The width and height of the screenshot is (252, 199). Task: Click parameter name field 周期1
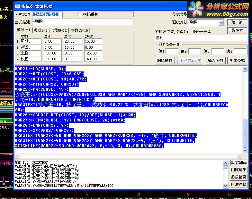(31, 41)
